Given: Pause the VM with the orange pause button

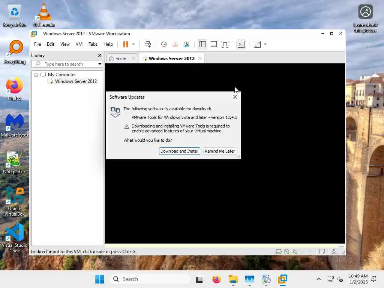Looking at the screenshot, I should [125, 44].
